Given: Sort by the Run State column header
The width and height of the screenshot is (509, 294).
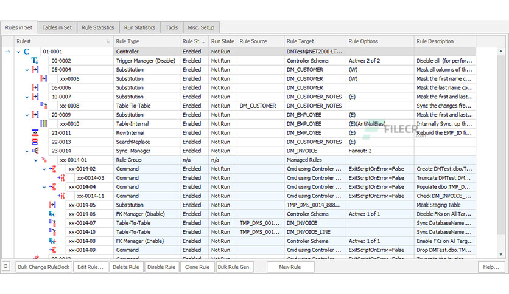Looking at the screenshot, I should coord(223,41).
